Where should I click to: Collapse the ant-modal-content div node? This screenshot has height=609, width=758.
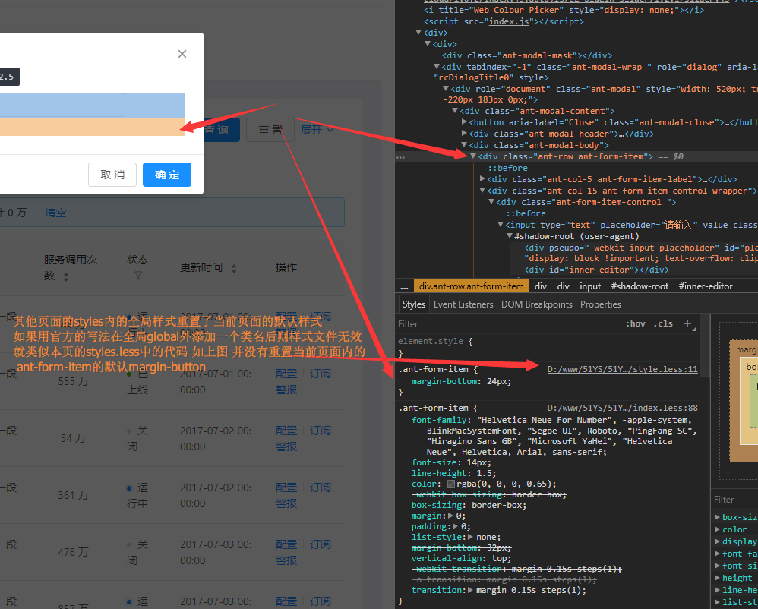(x=455, y=111)
